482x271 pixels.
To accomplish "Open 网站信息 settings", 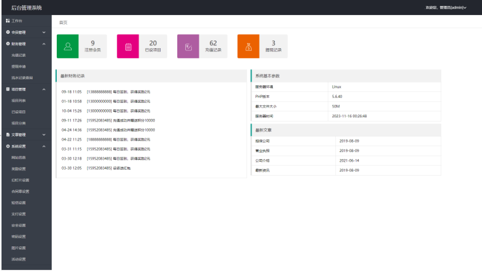I will [x=18, y=157].
